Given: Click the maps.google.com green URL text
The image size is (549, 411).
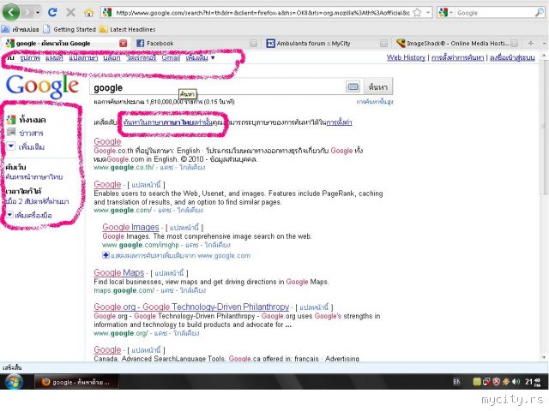Looking at the screenshot, I should point(124,290).
